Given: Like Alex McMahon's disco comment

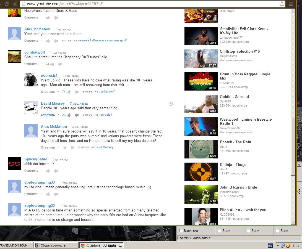Looking at the screenshot, I should pos(48,41).
